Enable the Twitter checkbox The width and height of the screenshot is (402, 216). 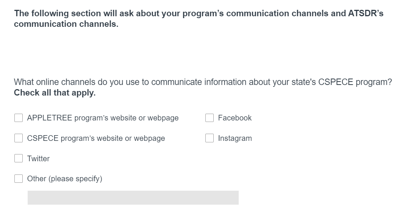pos(19,159)
